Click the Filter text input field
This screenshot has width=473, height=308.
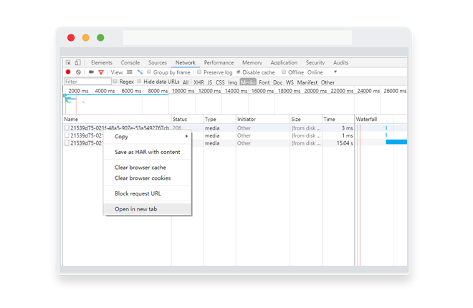click(x=87, y=82)
